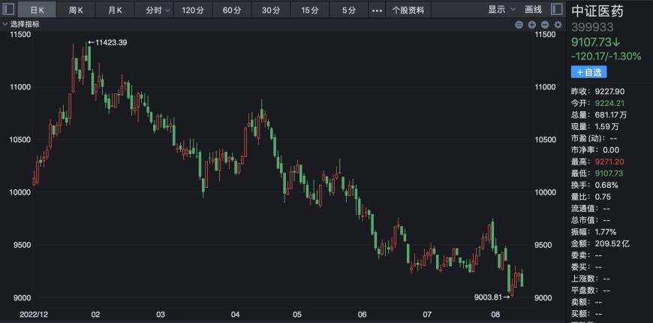Click the 画线 drawing tool button

click(533, 10)
